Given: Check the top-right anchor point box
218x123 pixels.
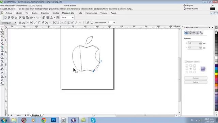Looking at the screenshot, I should pyautogui.click(x=194, y=66).
